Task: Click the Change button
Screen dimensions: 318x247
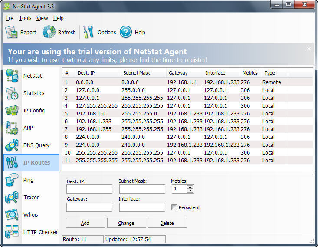Action: point(126,223)
